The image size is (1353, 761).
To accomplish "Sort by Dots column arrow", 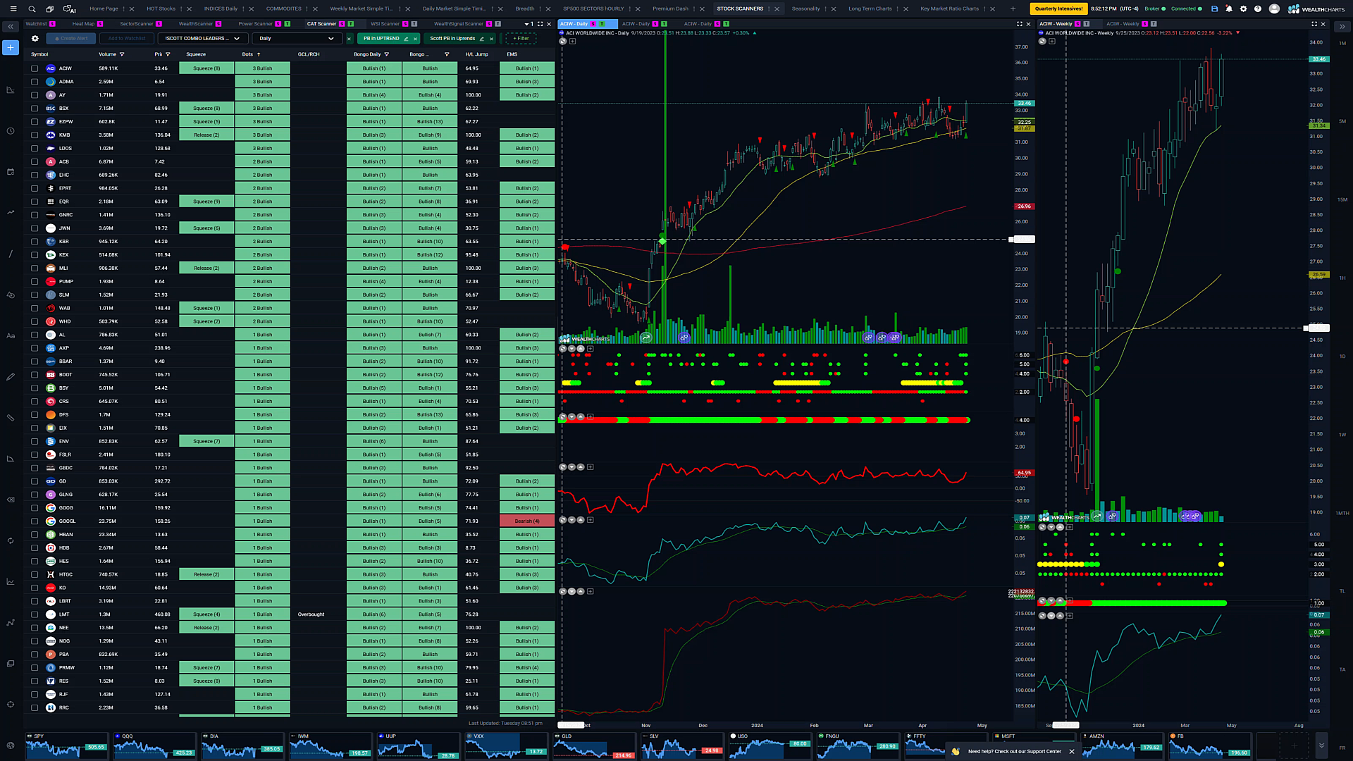I will pyautogui.click(x=259, y=54).
